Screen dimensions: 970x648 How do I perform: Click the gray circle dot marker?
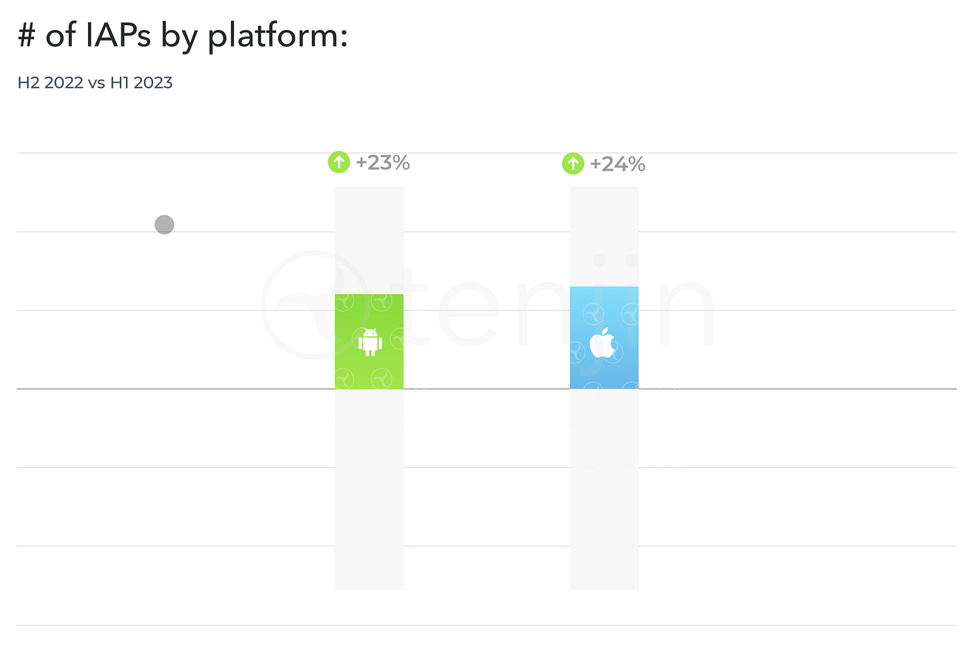coord(165,224)
